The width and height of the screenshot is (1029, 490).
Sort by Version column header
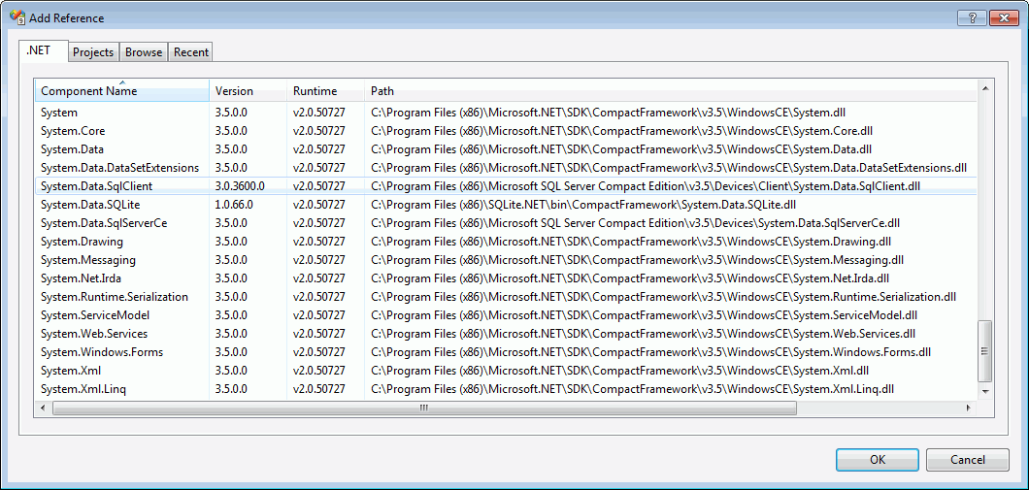point(249,90)
